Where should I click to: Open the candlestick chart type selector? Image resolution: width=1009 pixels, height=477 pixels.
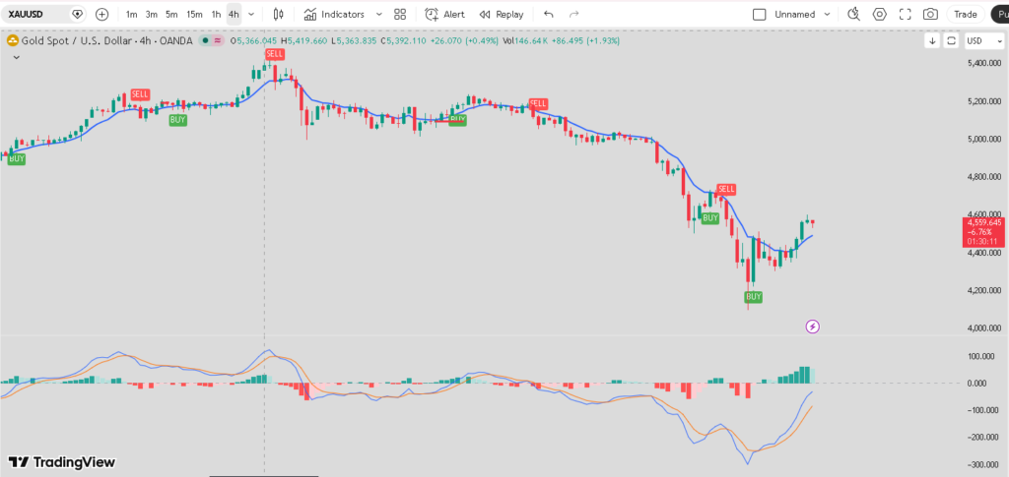coord(278,15)
